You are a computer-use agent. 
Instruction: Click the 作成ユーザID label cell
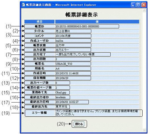39,41
